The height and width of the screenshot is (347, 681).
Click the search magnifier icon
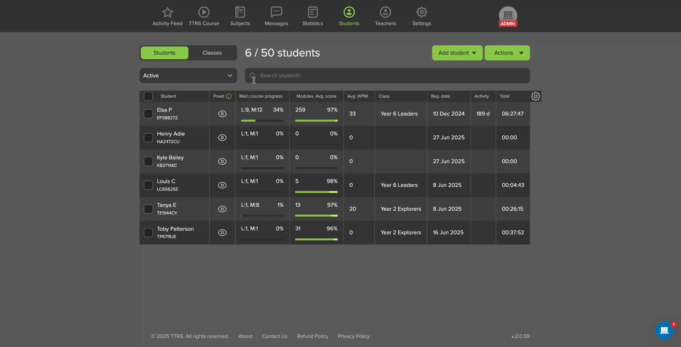click(252, 76)
